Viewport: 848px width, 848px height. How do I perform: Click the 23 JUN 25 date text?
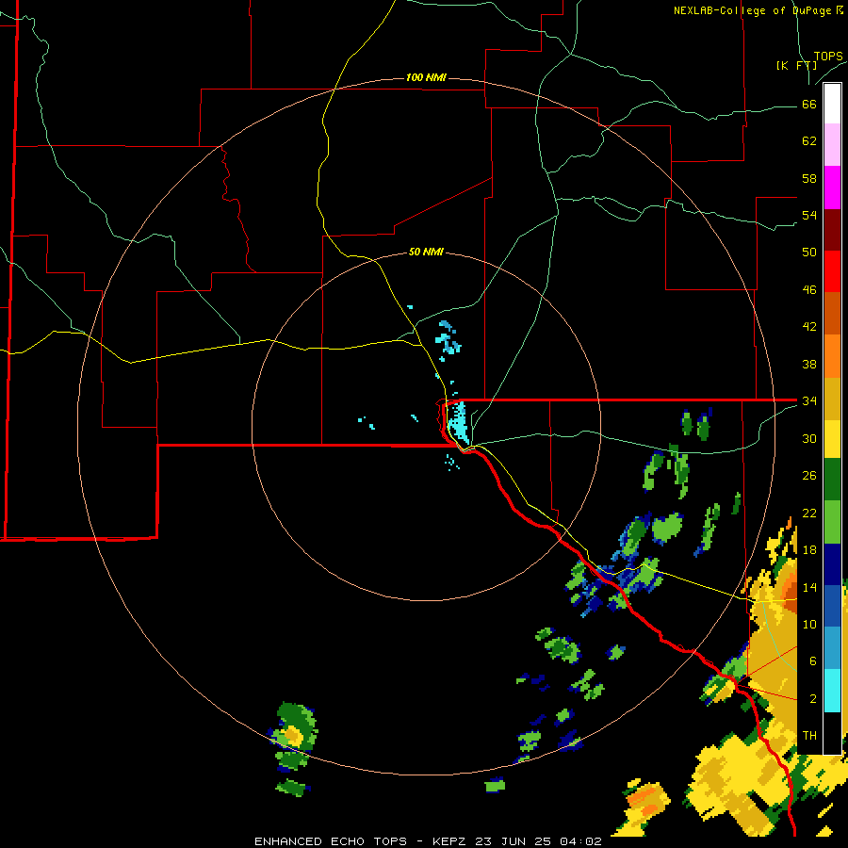514,841
